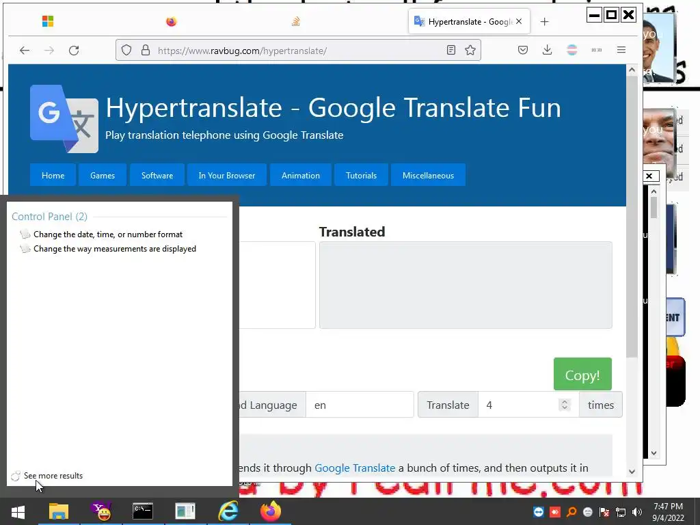Go forward one page
Image resolution: width=700 pixels, height=525 pixels.
(x=49, y=51)
